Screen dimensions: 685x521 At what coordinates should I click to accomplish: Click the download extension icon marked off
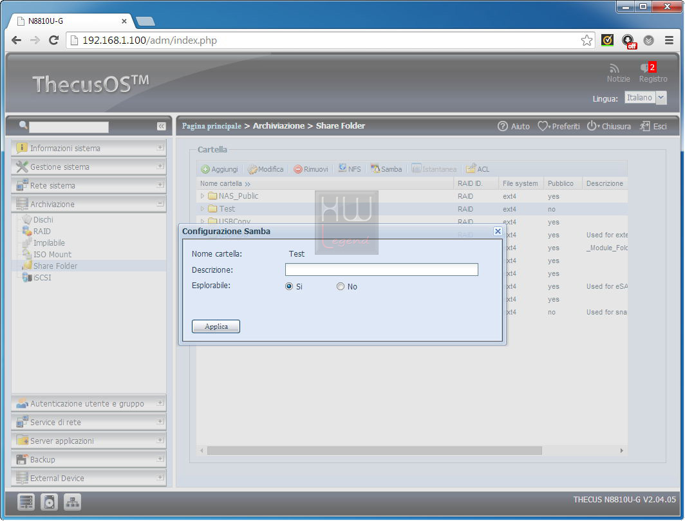point(628,41)
